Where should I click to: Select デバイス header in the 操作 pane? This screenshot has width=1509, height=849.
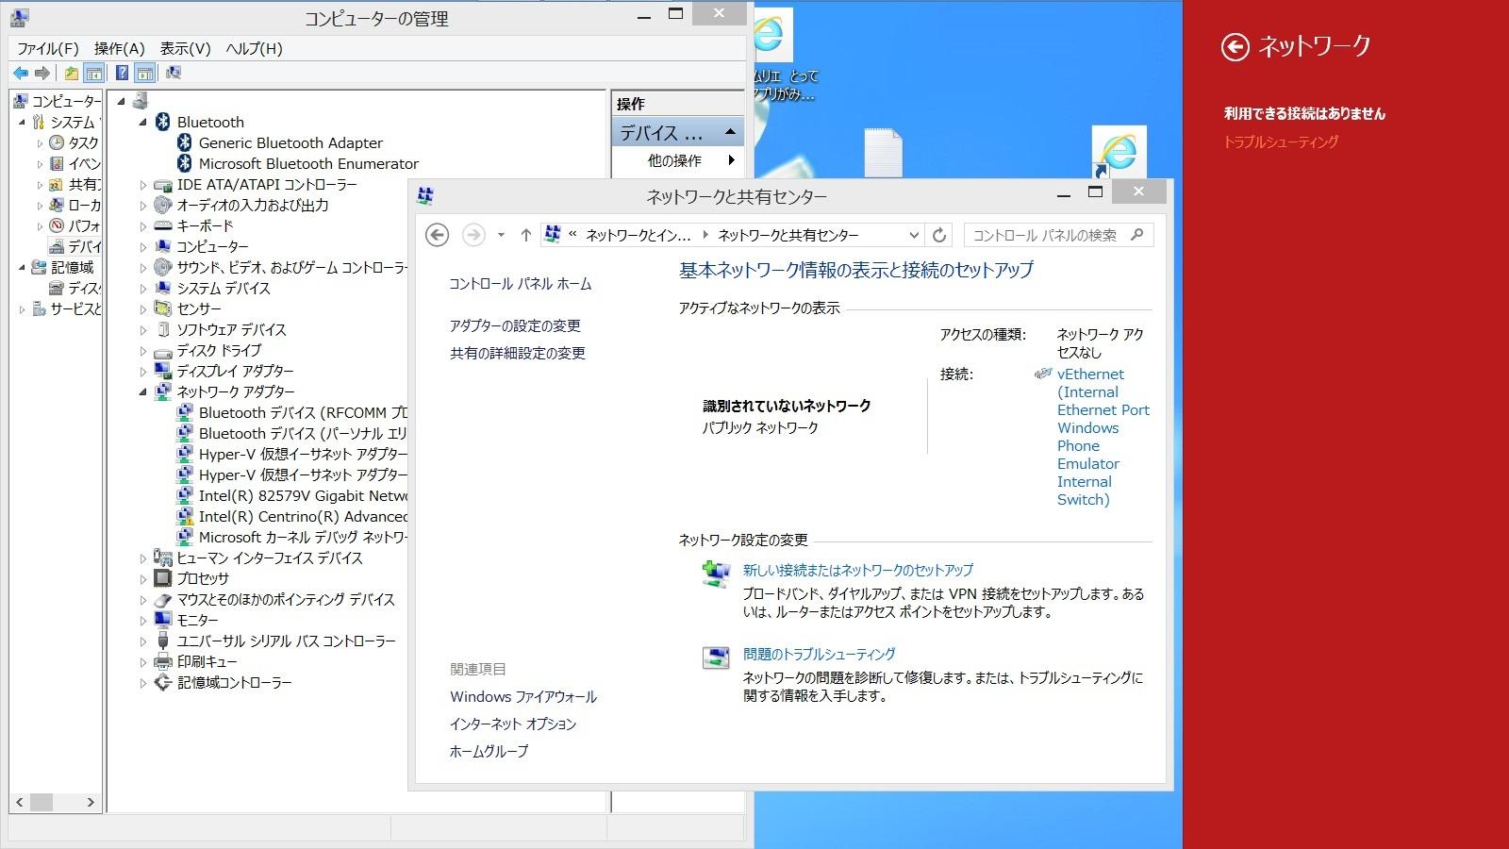pos(678,132)
